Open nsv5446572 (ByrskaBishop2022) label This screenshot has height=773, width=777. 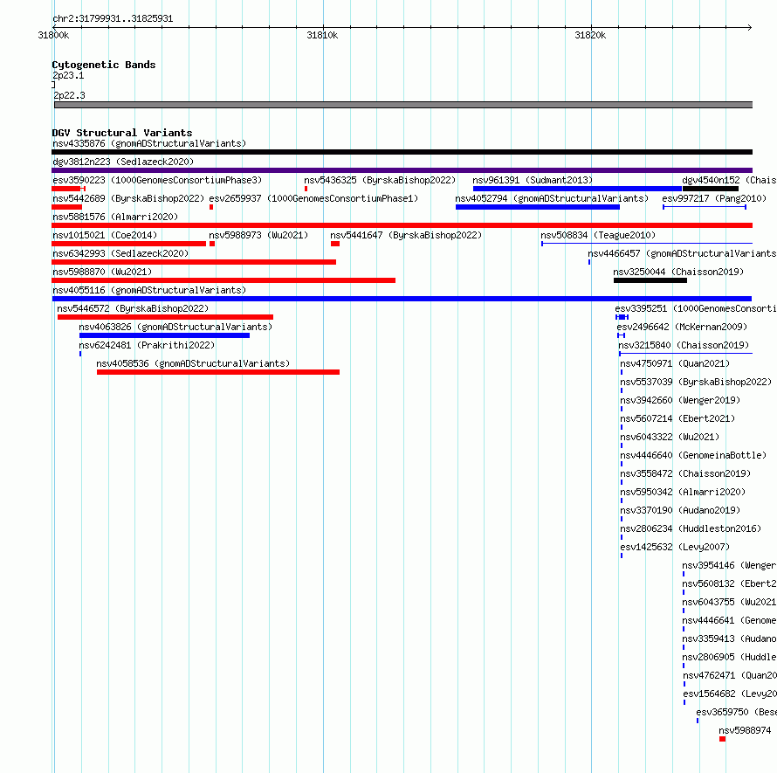[133, 309]
